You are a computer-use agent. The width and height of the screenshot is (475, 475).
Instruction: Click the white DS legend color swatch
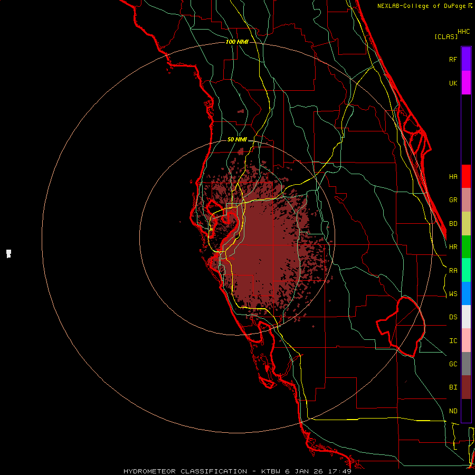(x=466, y=317)
